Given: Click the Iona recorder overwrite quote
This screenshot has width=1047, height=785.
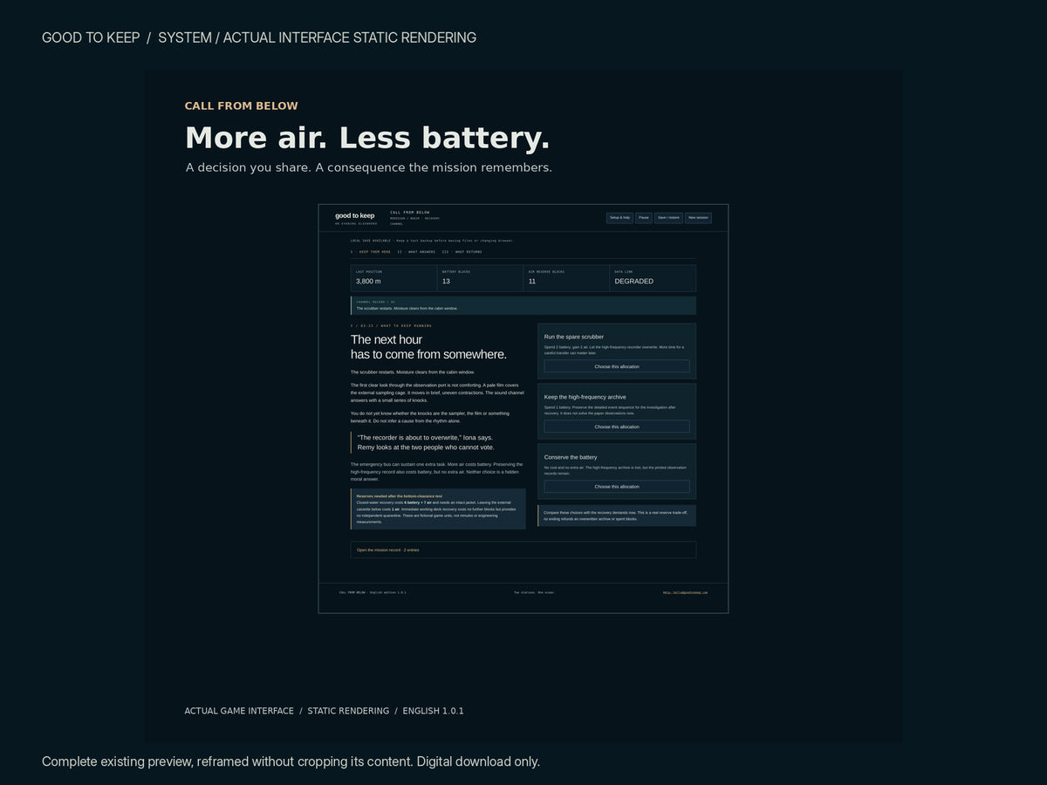Looking at the screenshot, I should [425, 442].
